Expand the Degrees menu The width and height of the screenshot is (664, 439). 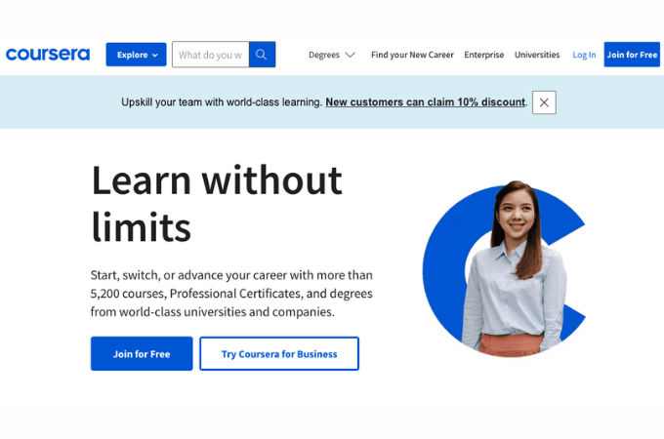point(332,55)
